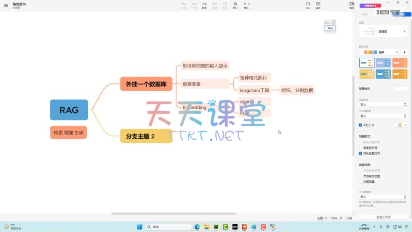
Task: Select the orange theme thumbnail in top row
Action: click(399, 63)
